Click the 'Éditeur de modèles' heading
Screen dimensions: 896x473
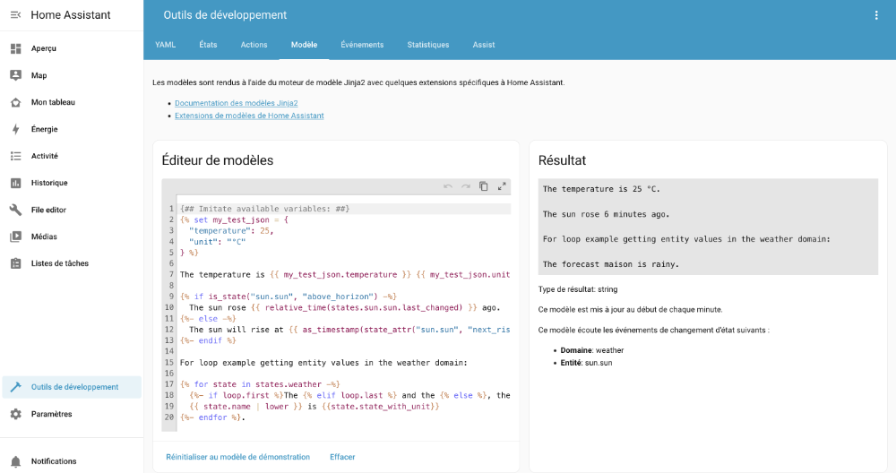click(218, 160)
